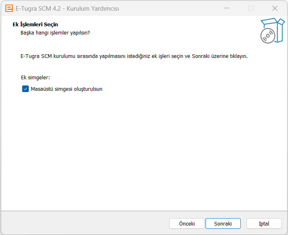Click the 'Ek İşlemleri Seç' heading
Image resolution: width=288 pixels, height=235 pixels.
(x=35, y=25)
